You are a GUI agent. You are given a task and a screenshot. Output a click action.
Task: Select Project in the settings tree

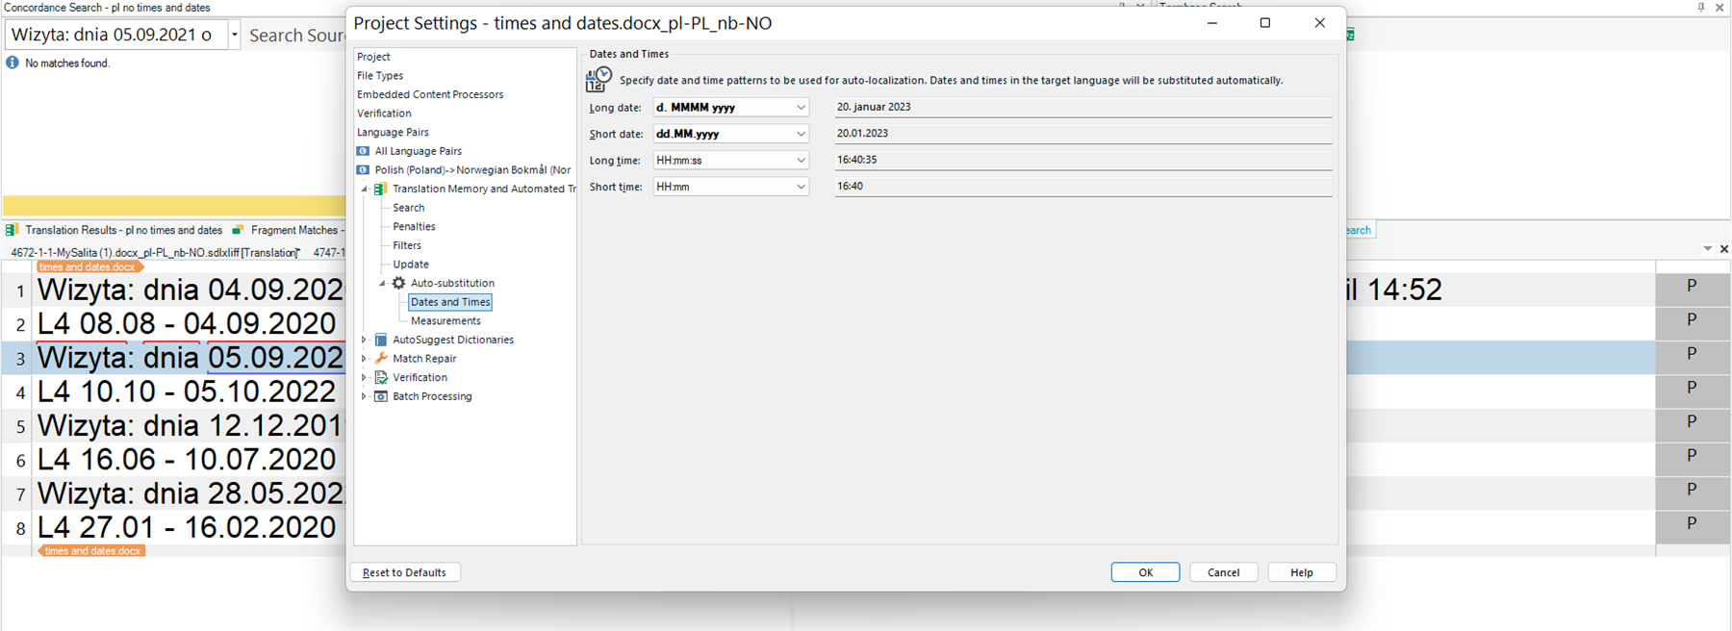click(373, 57)
